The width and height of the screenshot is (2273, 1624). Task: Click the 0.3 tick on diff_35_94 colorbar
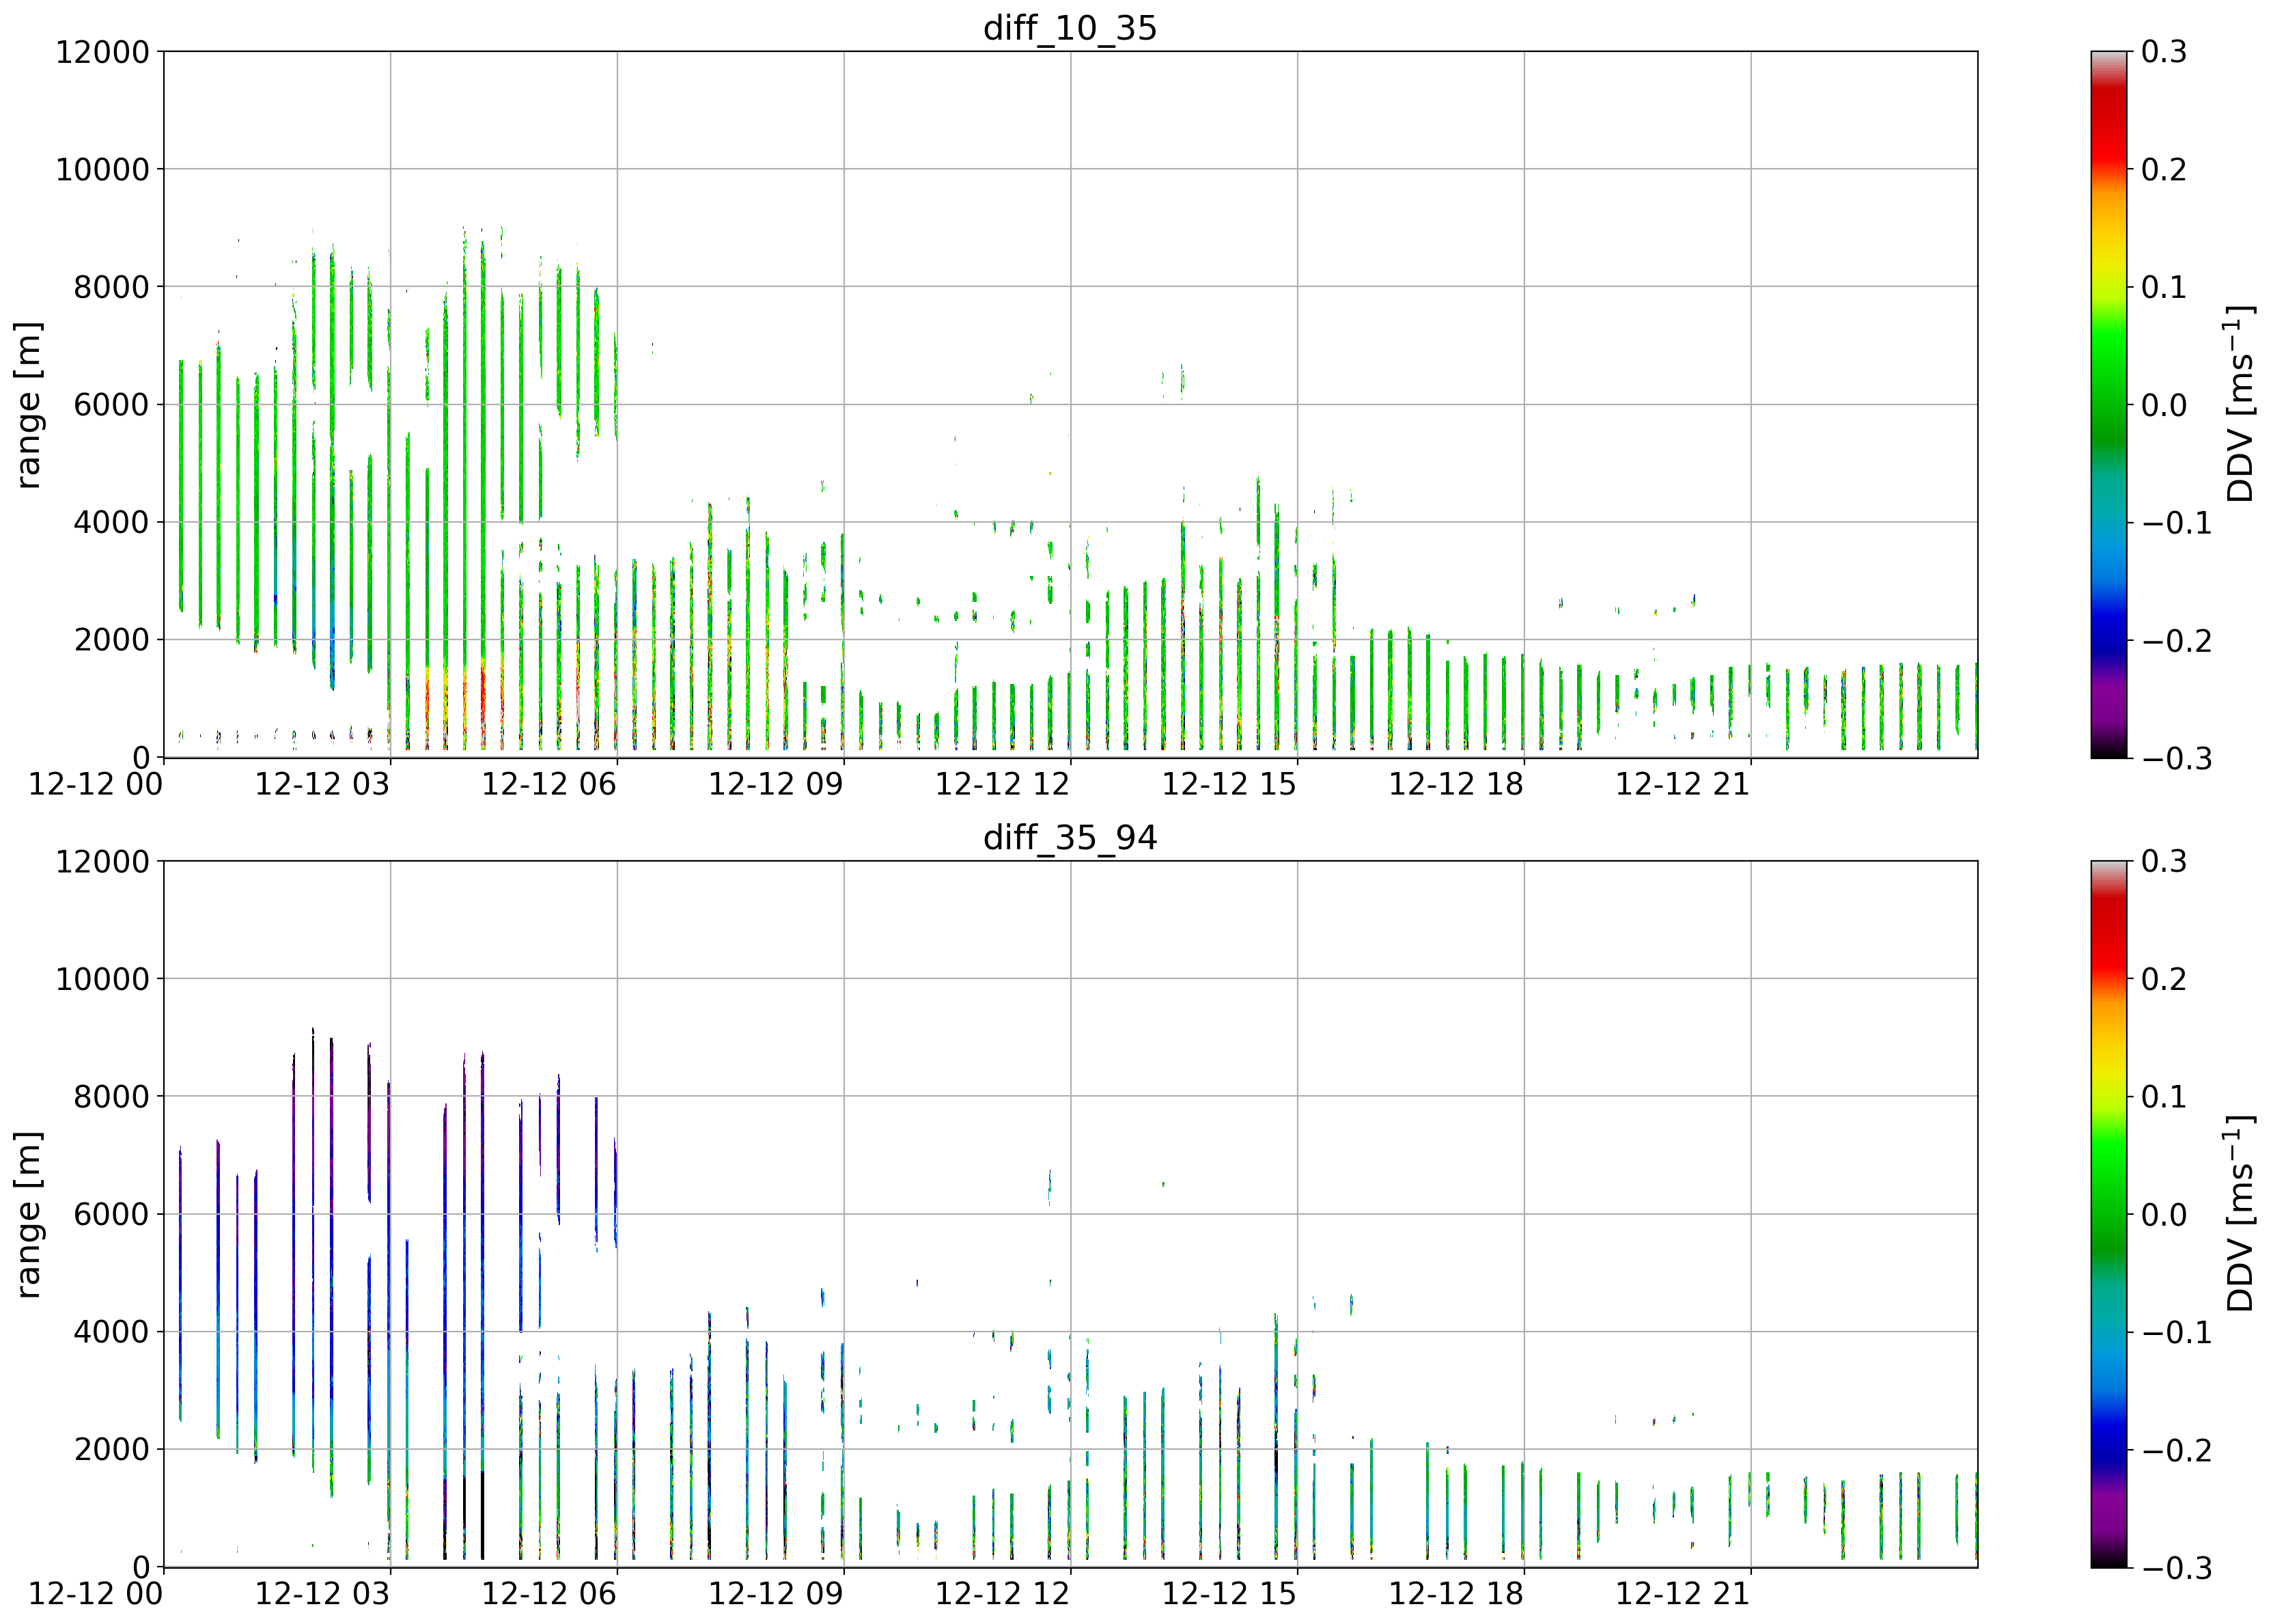(x=2164, y=862)
